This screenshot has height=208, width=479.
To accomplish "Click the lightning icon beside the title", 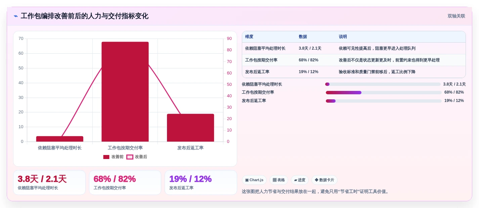I will click(16, 16).
